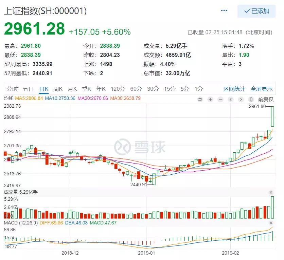Viewport: 284px width, 260px height.
Task: Switch to the 30分 chart tab
Action: coord(153,89)
